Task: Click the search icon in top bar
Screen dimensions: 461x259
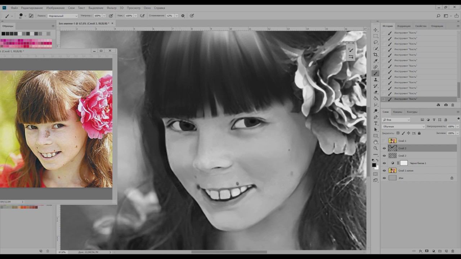Action: [438, 16]
